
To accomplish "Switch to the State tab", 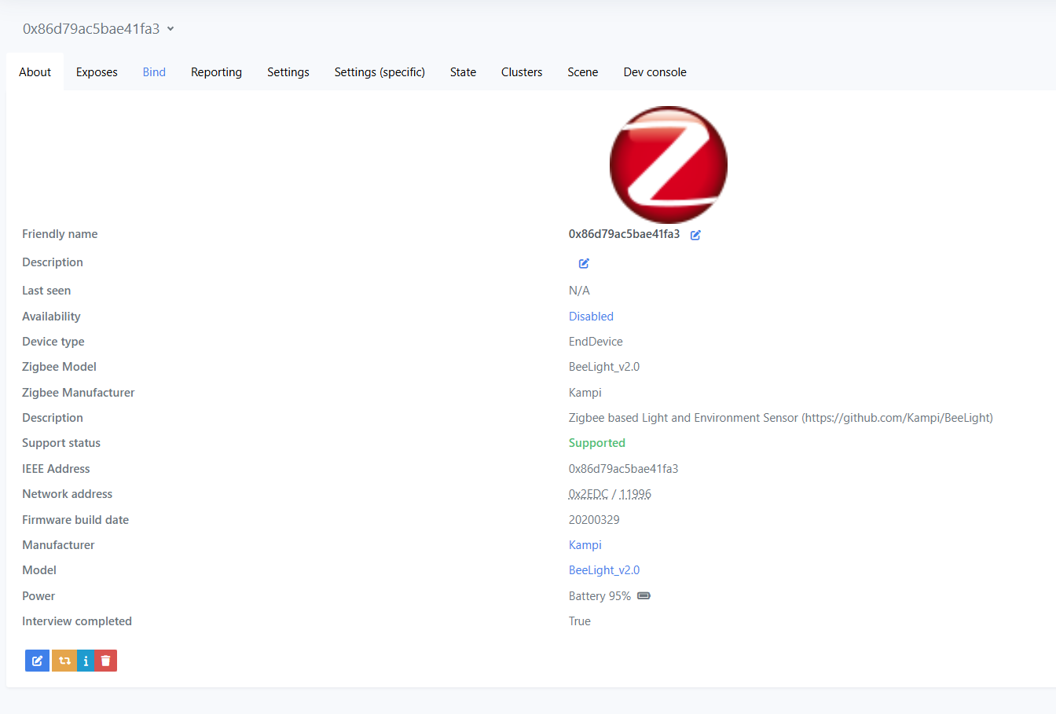I will (x=463, y=72).
